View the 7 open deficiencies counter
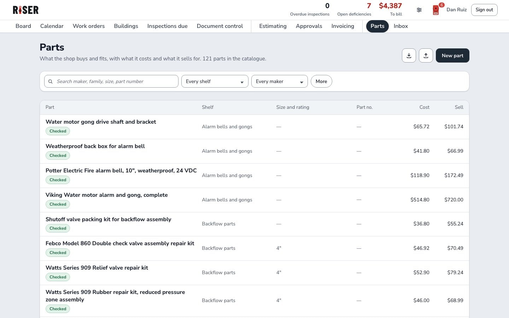This screenshot has width=509, height=318. pyautogui.click(x=354, y=10)
